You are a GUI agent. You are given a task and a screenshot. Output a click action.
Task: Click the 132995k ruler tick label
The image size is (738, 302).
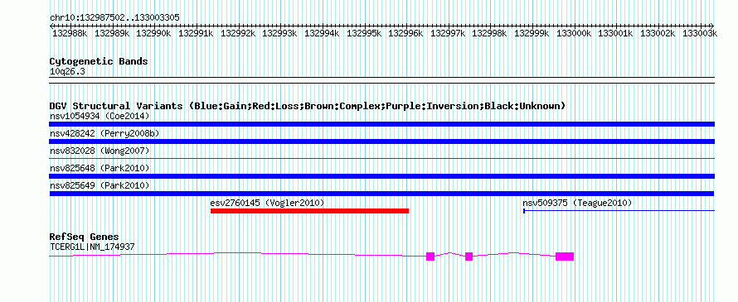(x=364, y=33)
